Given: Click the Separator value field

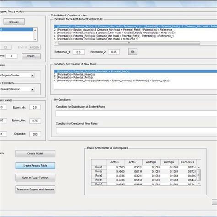Looking at the screenshot, I should 35,134.
